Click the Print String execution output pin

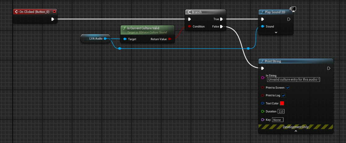coord(329,68)
